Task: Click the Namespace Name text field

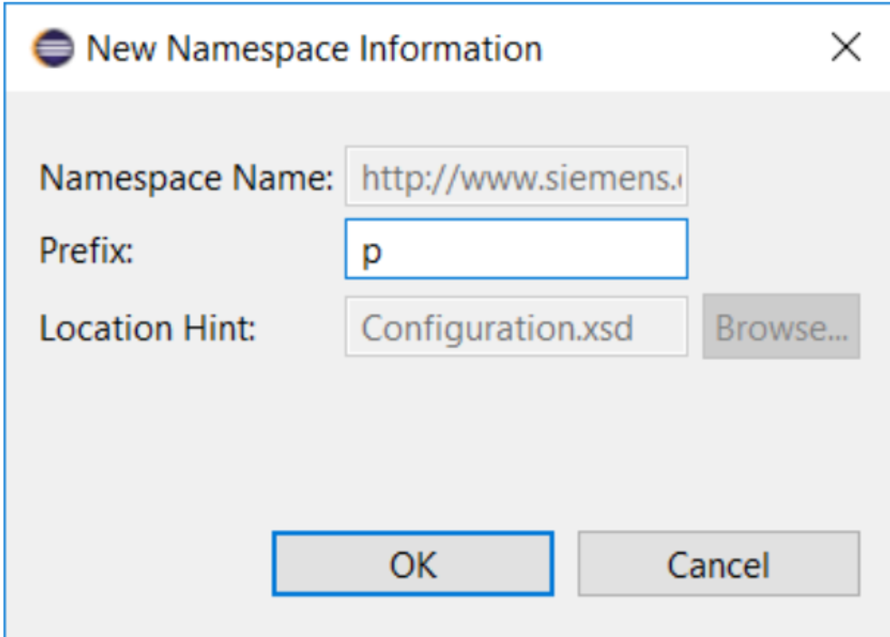Action: (x=516, y=176)
